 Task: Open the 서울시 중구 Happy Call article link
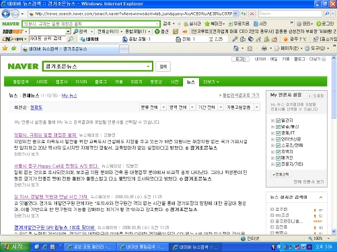pos(57,166)
